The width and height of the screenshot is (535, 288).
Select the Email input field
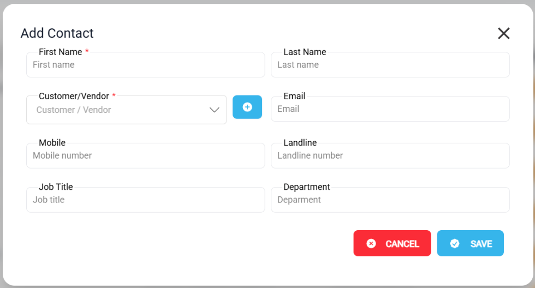(x=390, y=109)
